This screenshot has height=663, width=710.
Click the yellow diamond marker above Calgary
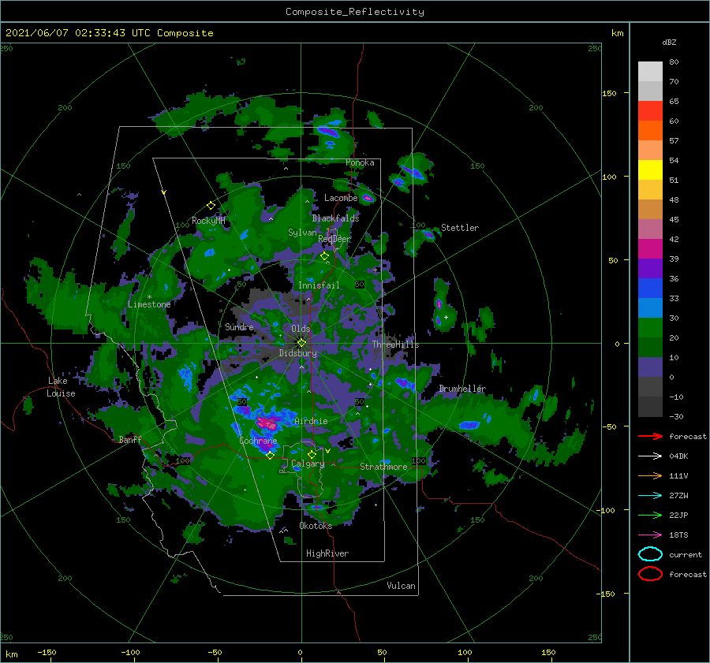pyautogui.click(x=312, y=454)
